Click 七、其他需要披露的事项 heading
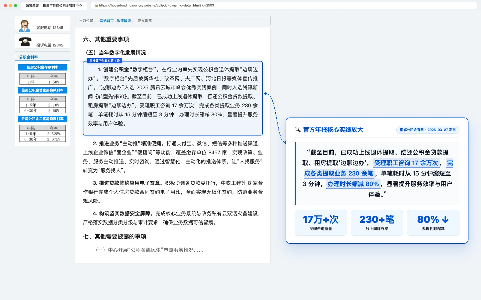The height and width of the screenshot is (300, 481). (114, 236)
